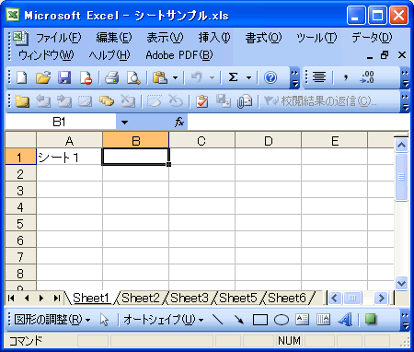Click Show All Comments icon
Viewport: 414px width, 352px height.
[x=107, y=101]
